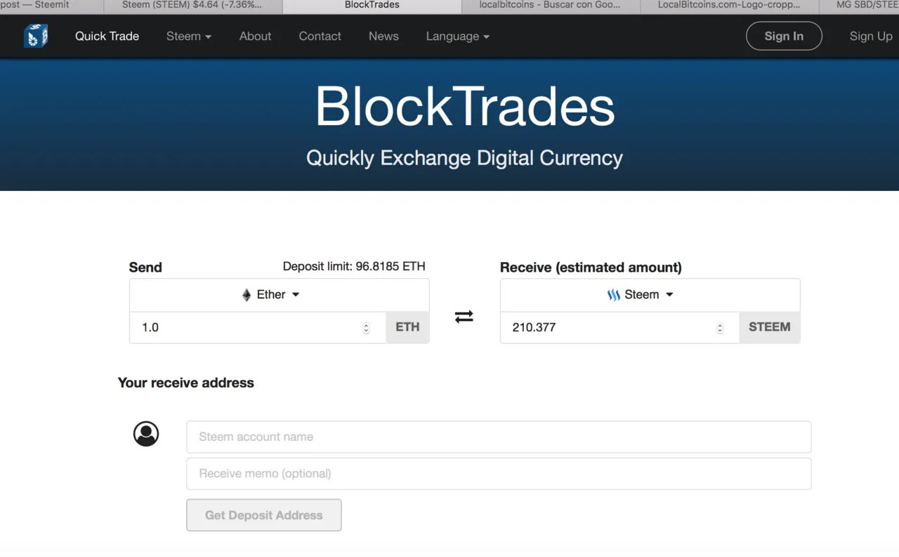The height and width of the screenshot is (557, 899).
Task: Open the About page
Action: tap(255, 36)
